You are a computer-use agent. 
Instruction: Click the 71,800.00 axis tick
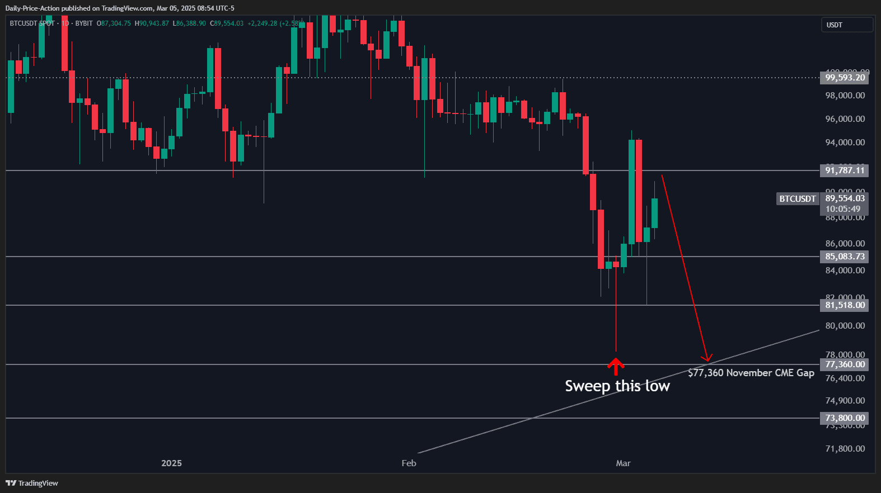[845, 449]
